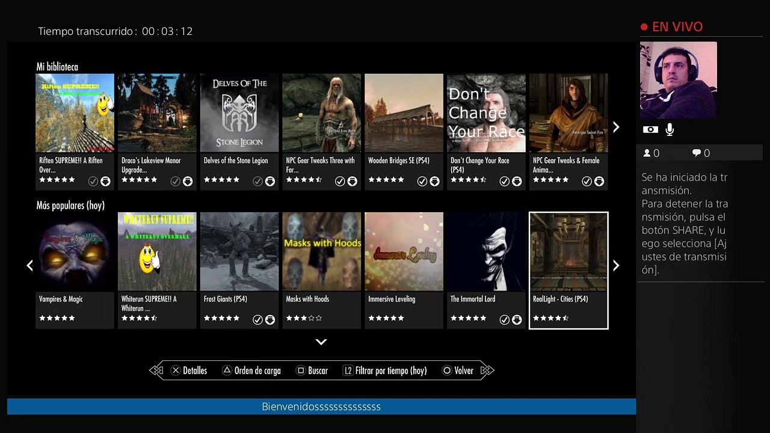Filter with L2 Filtrar por tiempo (hoy)
Viewport: 770px width, 433px height.
[384, 370]
